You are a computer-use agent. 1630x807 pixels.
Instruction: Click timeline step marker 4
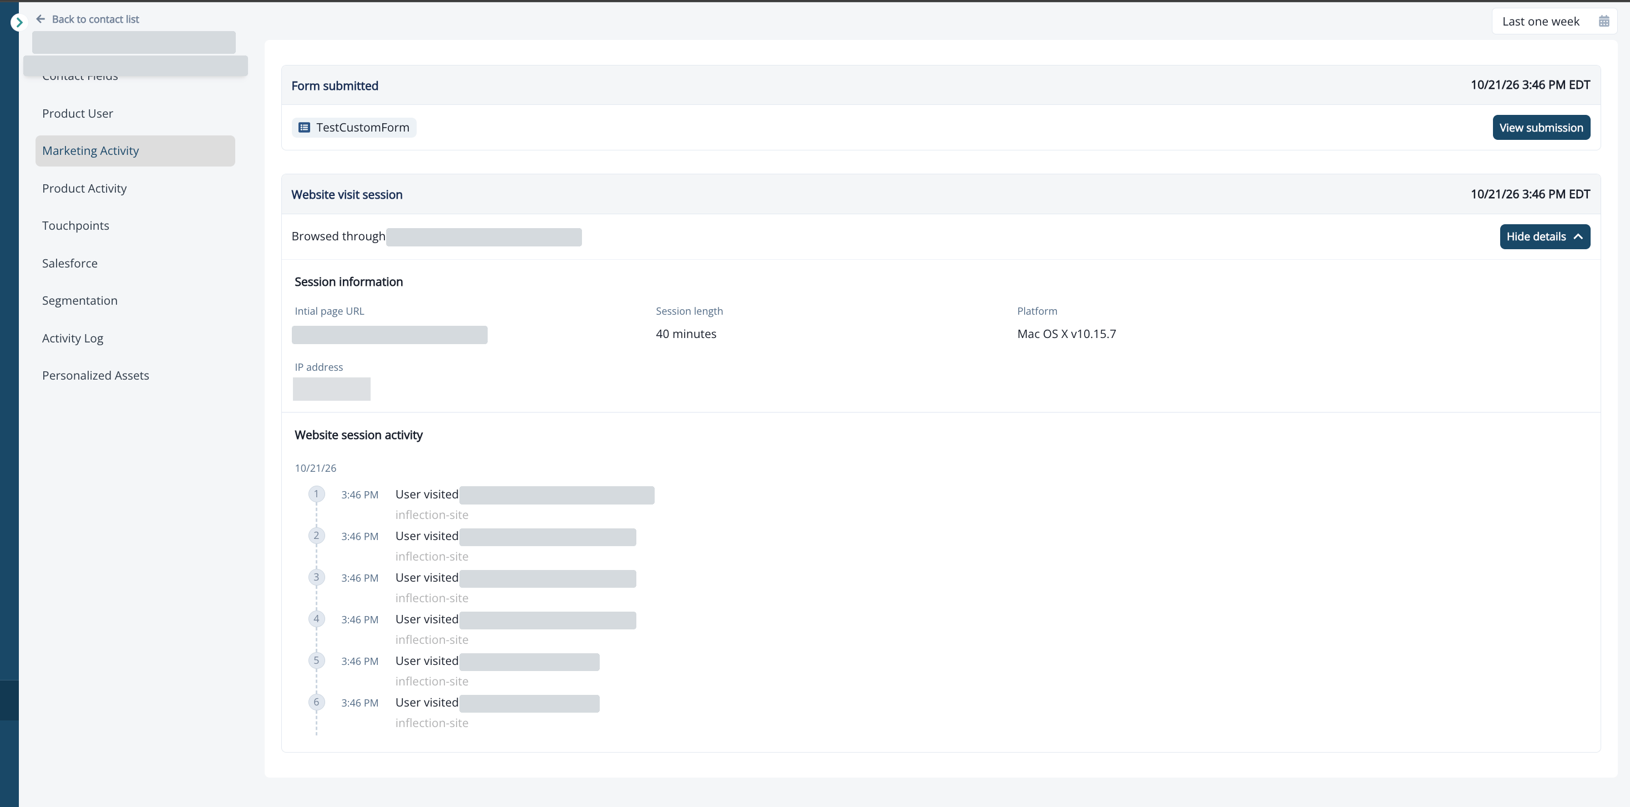point(316,619)
